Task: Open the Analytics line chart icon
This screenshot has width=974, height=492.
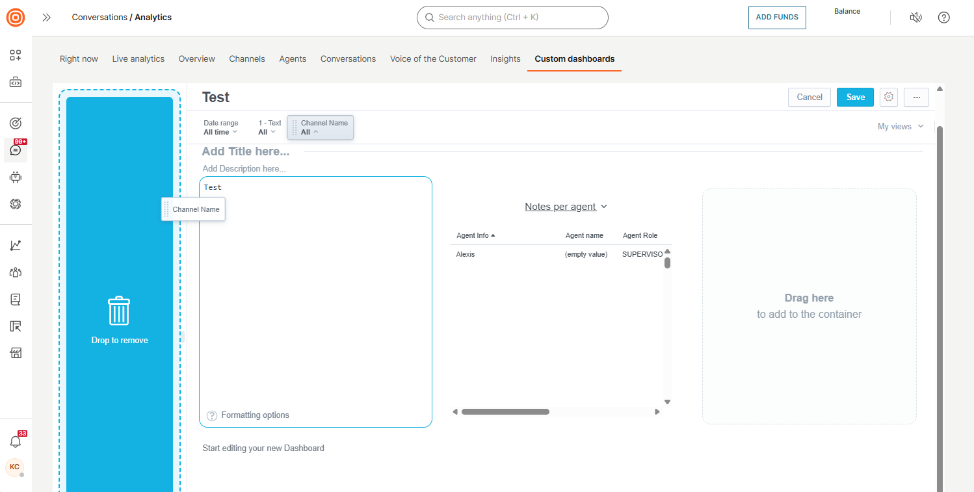Action: [16, 244]
